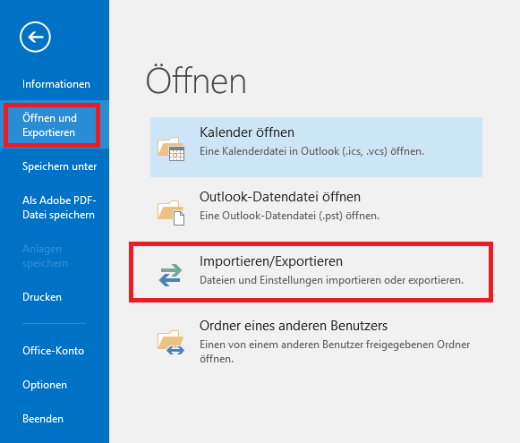The width and height of the screenshot is (520, 443).
Task: Click the Outlook-Datendatei folder document icon
Action: (171, 213)
